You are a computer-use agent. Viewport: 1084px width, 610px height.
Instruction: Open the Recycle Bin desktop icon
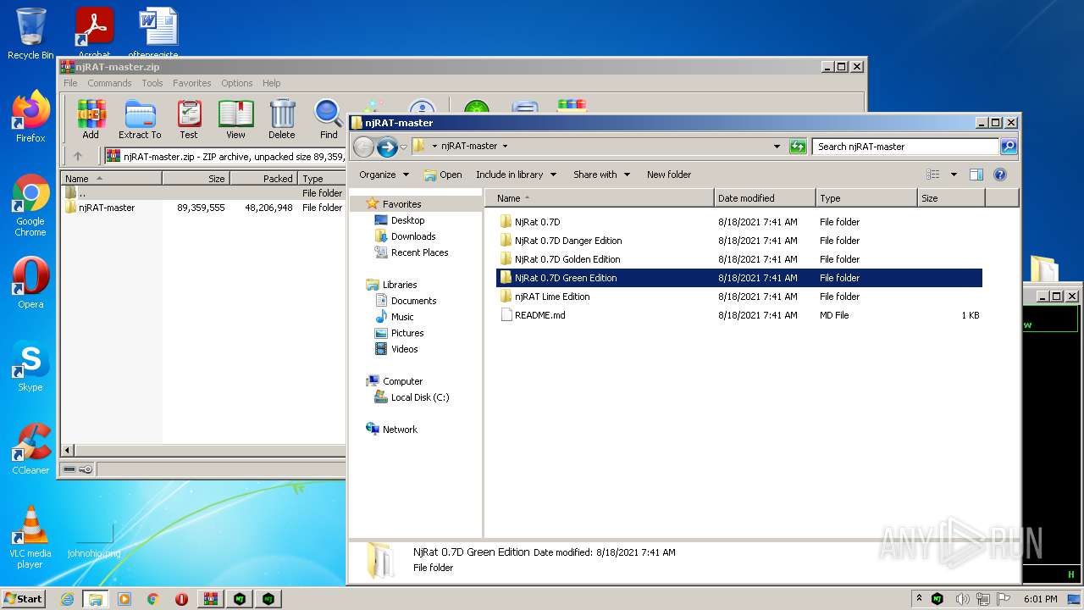30,34
